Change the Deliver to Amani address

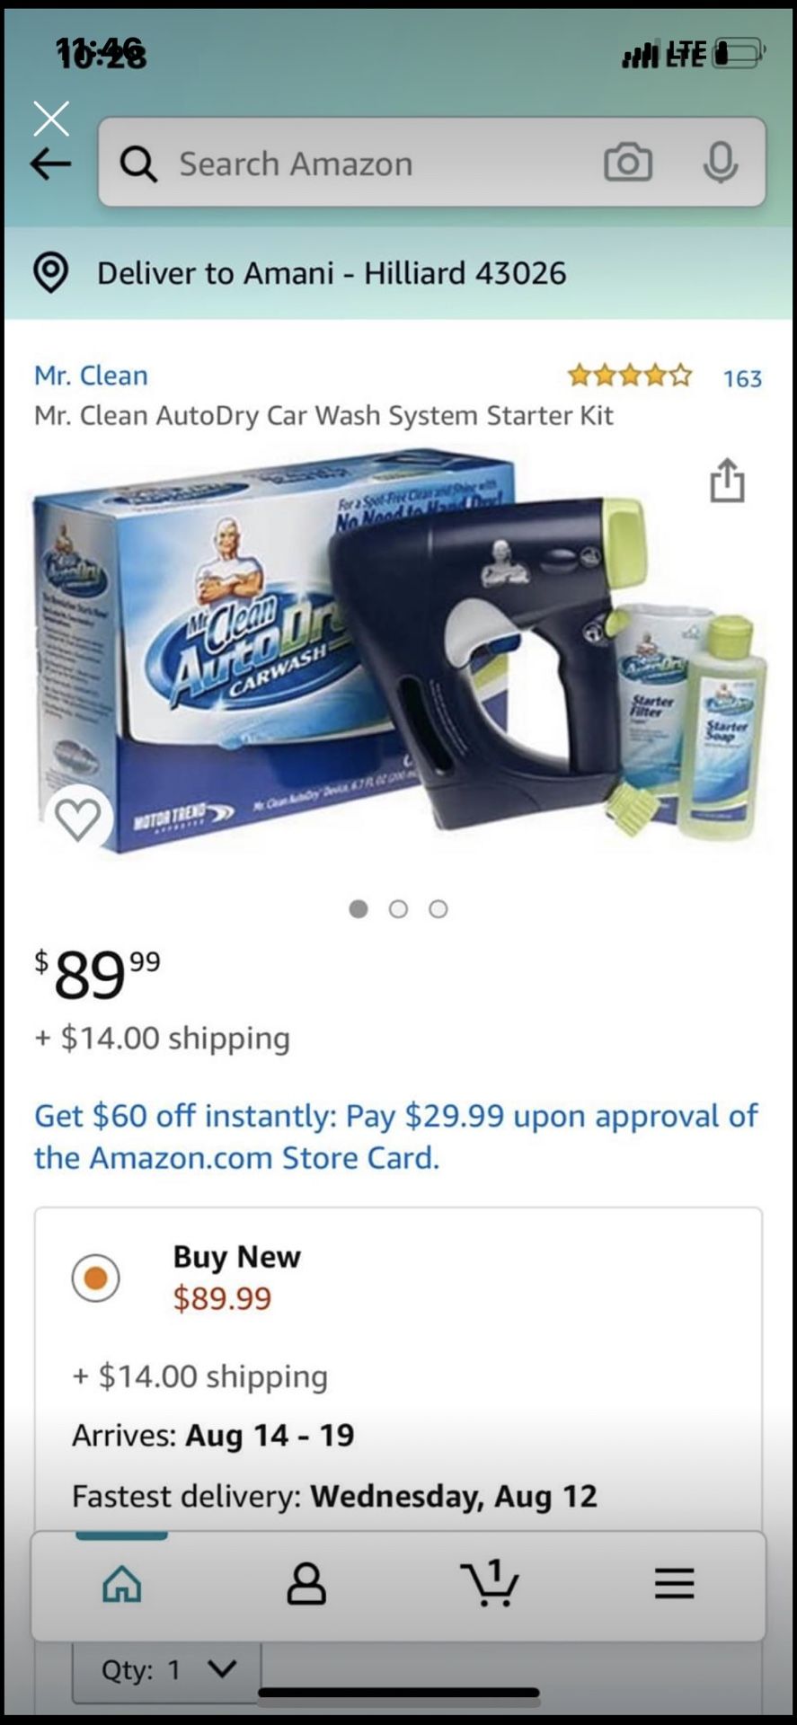[x=332, y=273]
